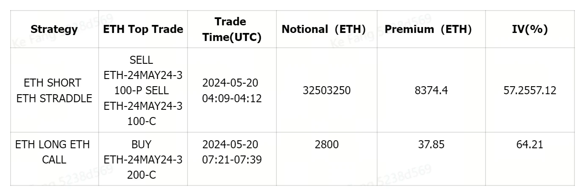Click the BUY ETH-24MAY24-3200-C trade cell
This screenshot has height=196, width=585.
[x=143, y=160]
